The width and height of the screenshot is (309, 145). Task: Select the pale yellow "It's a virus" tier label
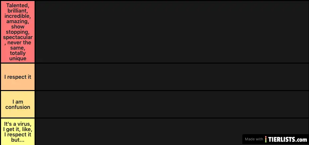pyautogui.click(x=18, y=132)
